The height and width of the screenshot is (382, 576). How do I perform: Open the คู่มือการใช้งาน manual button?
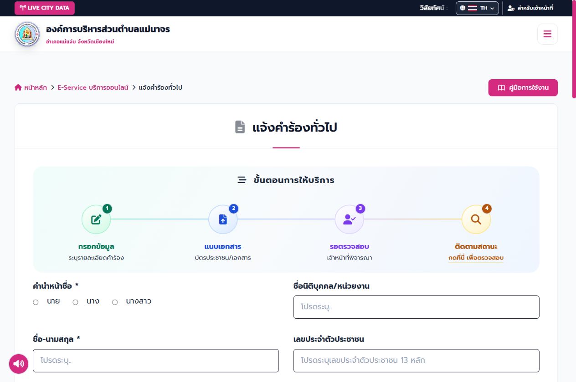pyautogui.click(x=523, y=88)
